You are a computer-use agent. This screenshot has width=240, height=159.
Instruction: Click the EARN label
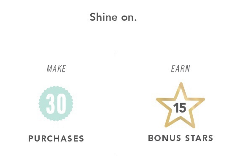pos(181,69)
